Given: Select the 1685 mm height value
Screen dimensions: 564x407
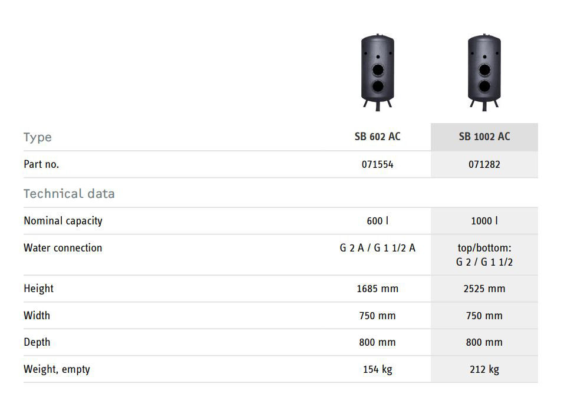Looking at the screenshot, I should point(377,289).
